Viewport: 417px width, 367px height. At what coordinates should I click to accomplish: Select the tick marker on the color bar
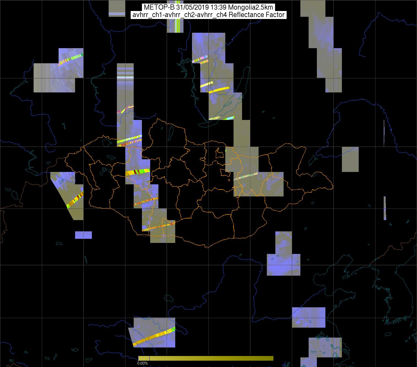pyautogui.click(x=149, y=358)
